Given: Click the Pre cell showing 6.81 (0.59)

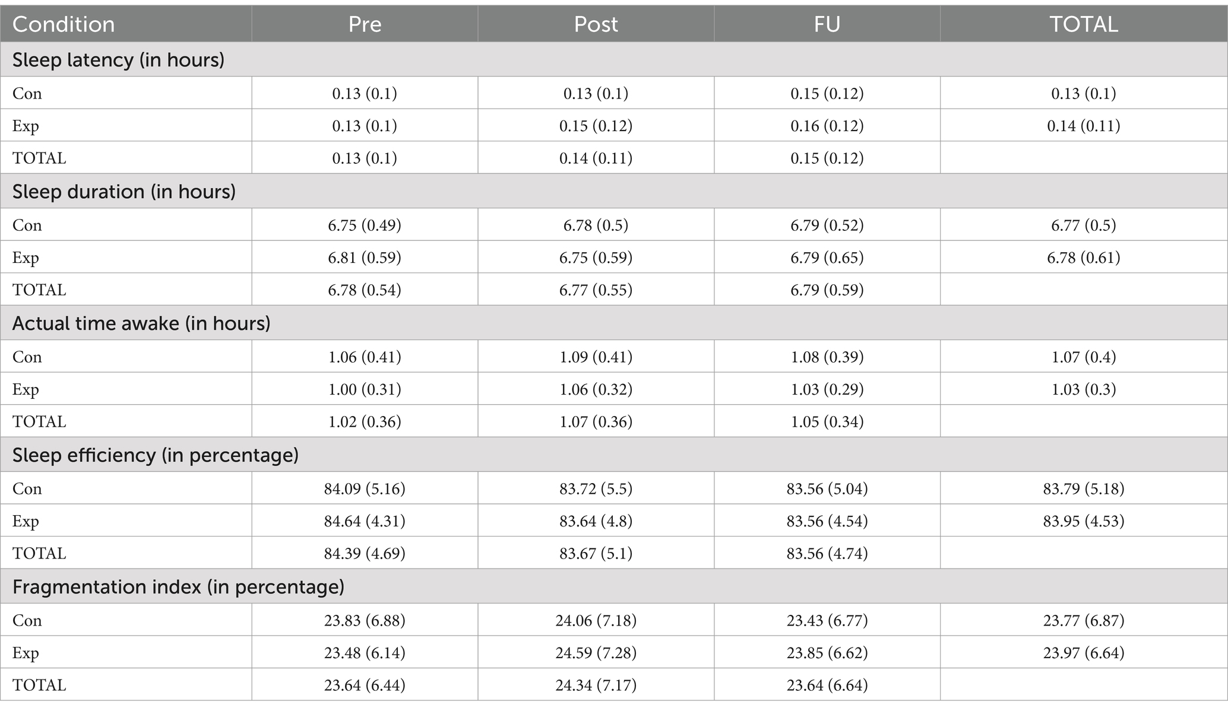Looking at the screenshot, I should click(x=365, y=257).
